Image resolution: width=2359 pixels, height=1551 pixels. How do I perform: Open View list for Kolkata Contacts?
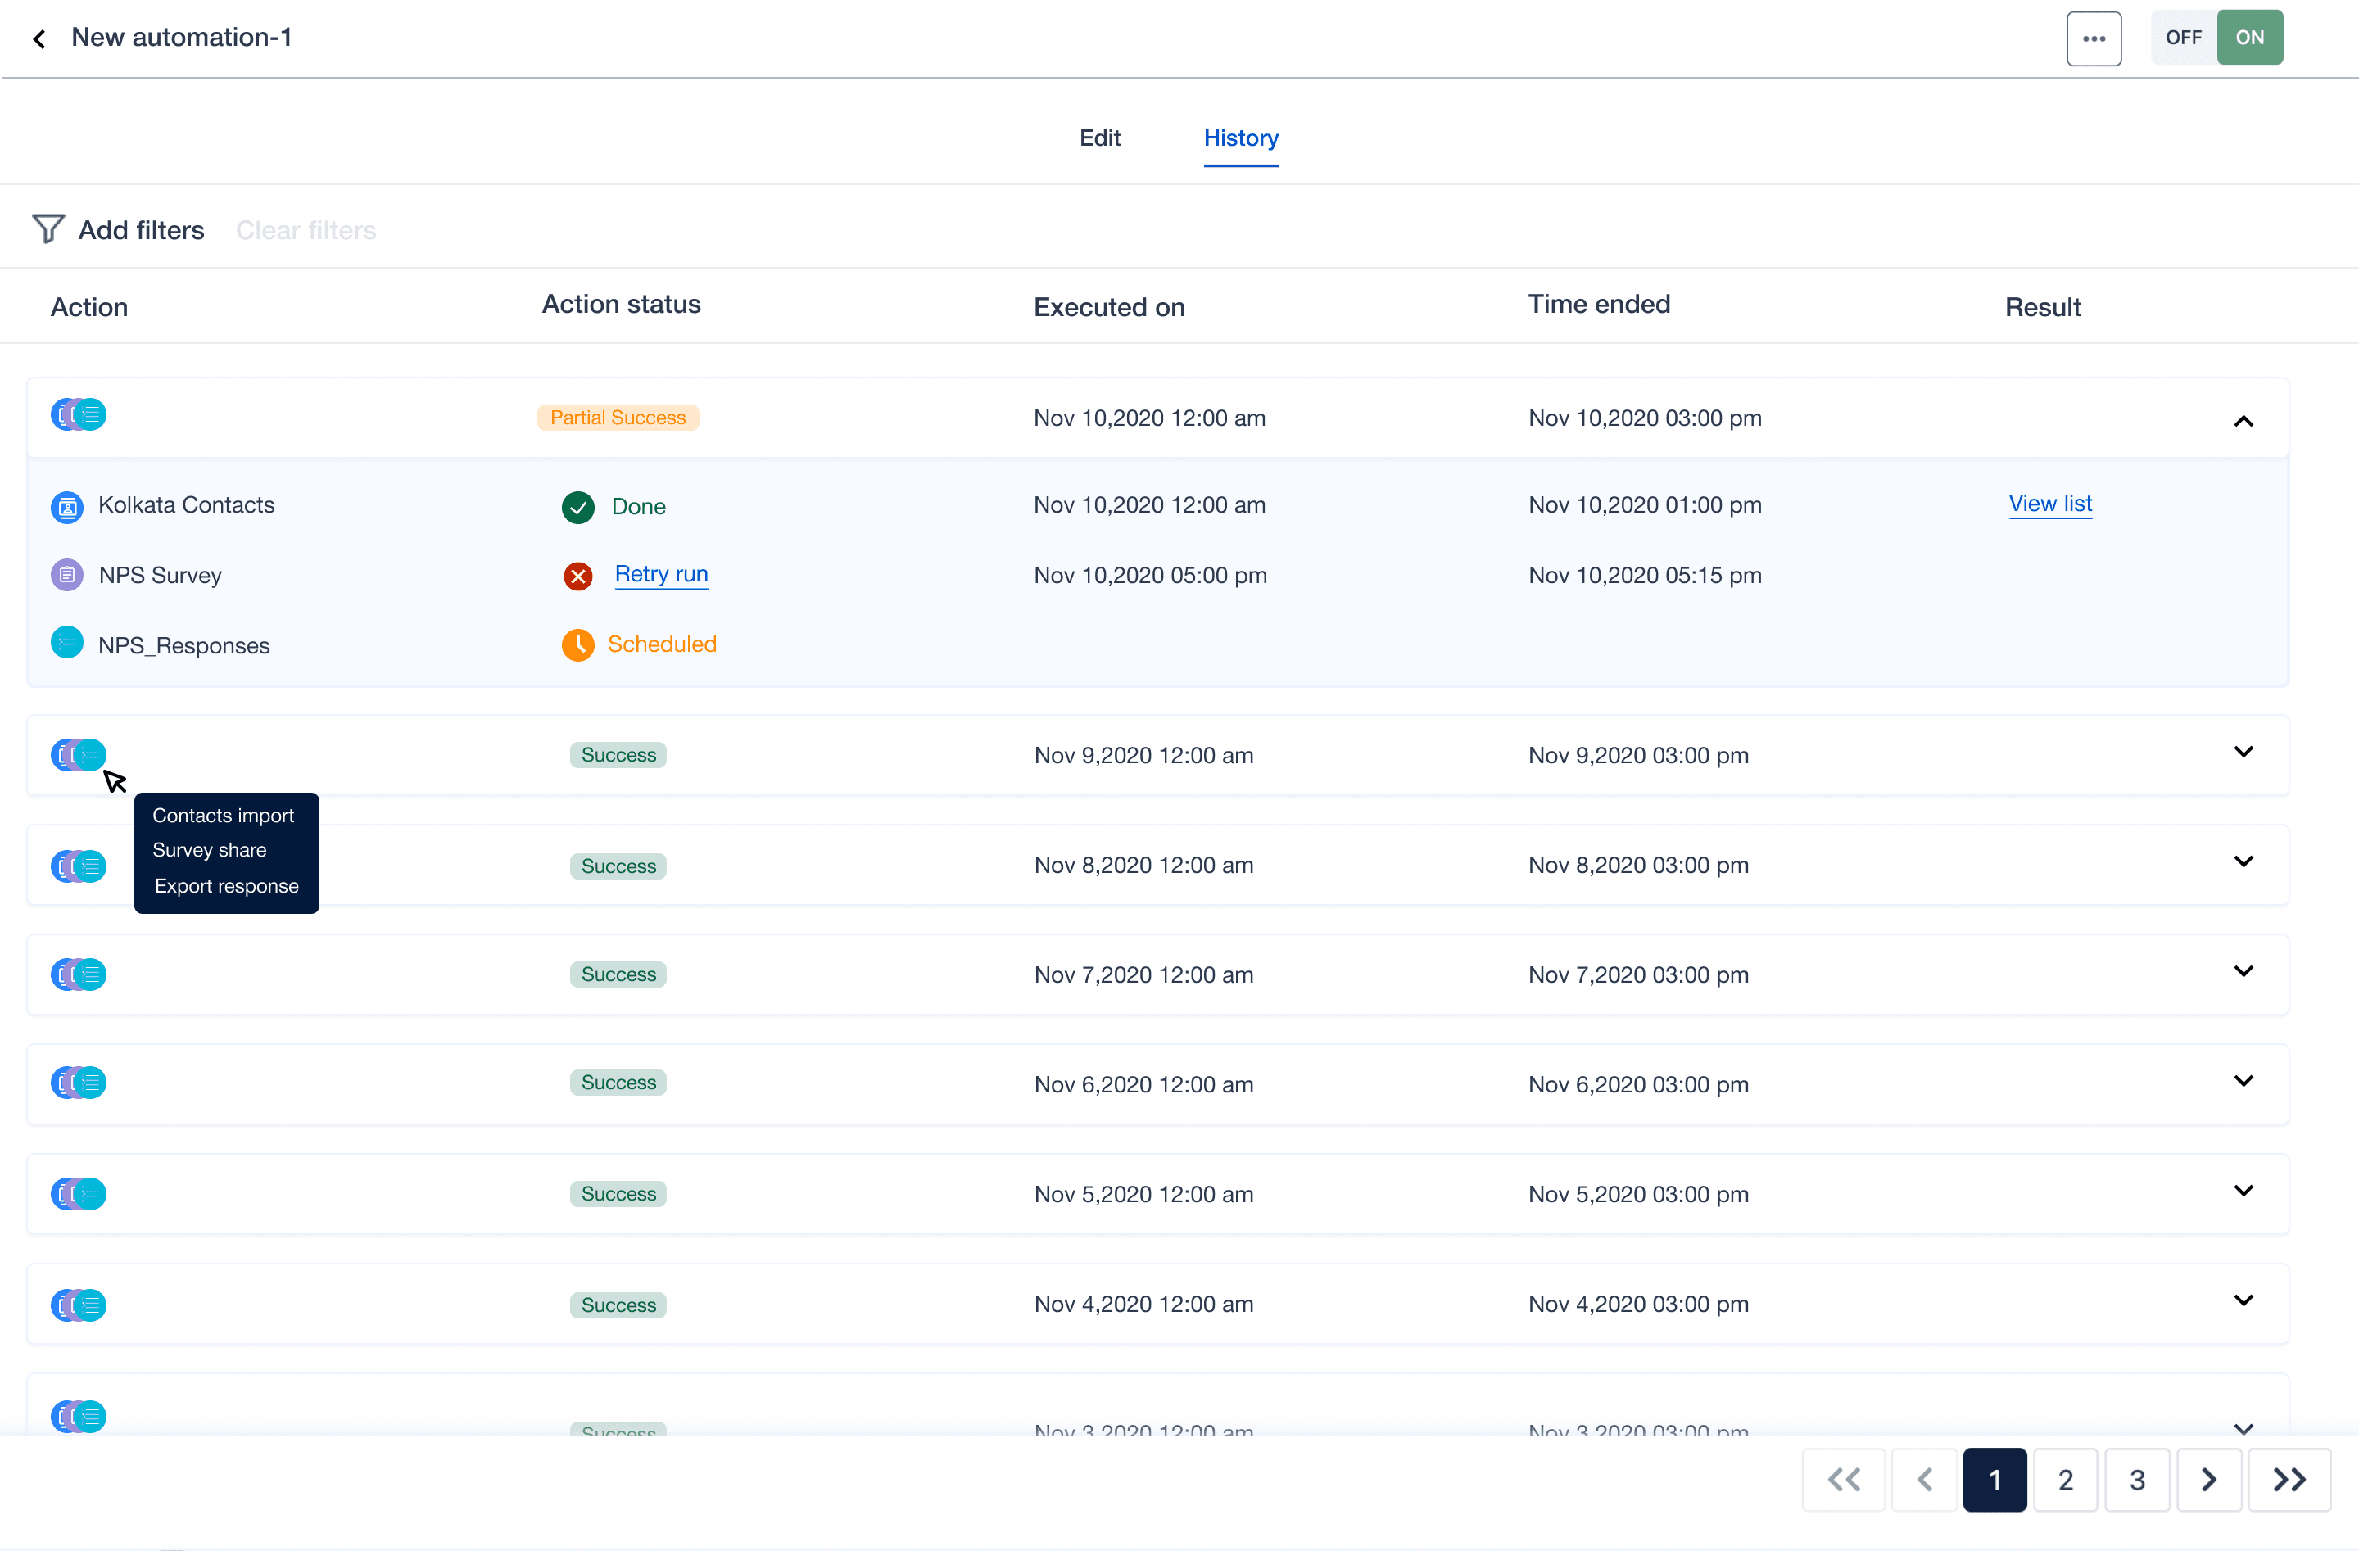tap(2049, 504)
